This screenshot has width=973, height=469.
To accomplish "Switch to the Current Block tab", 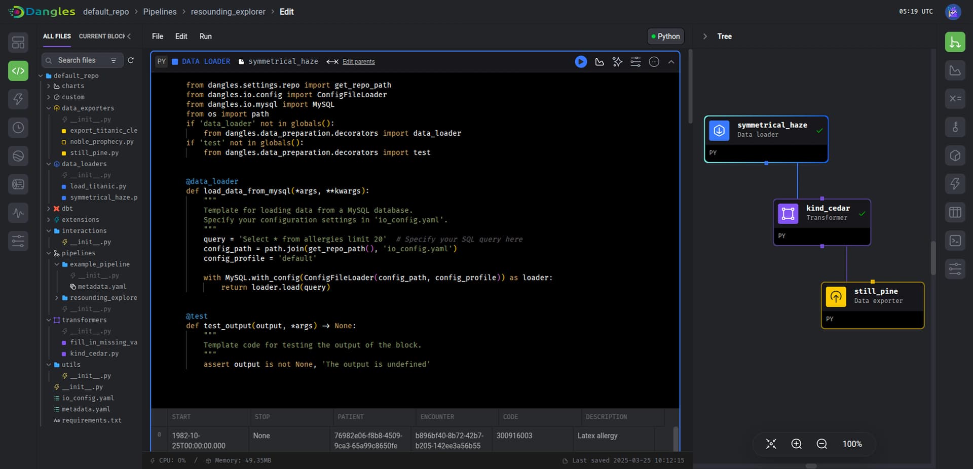I will tap(102, 36).
